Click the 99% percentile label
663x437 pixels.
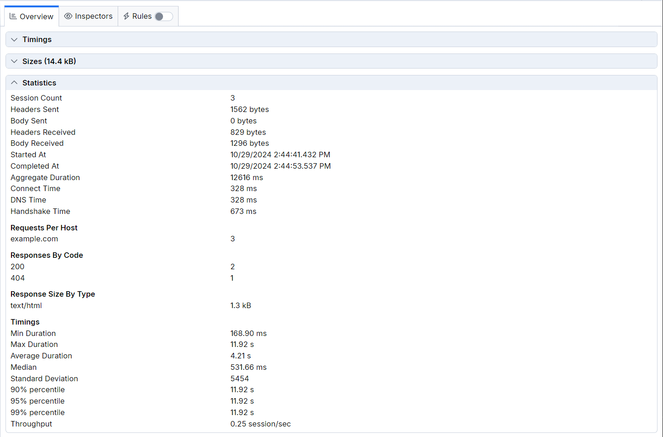[x=38, y=412]
